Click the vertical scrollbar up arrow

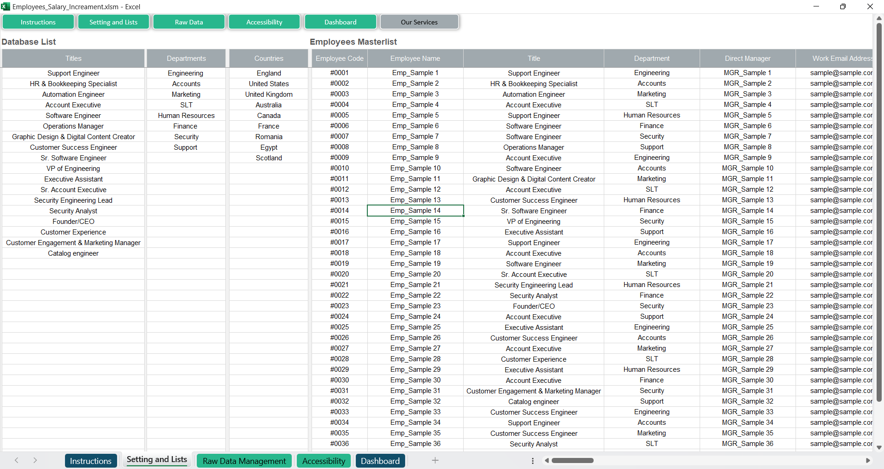pyautogui.click(x=879, y=18)
